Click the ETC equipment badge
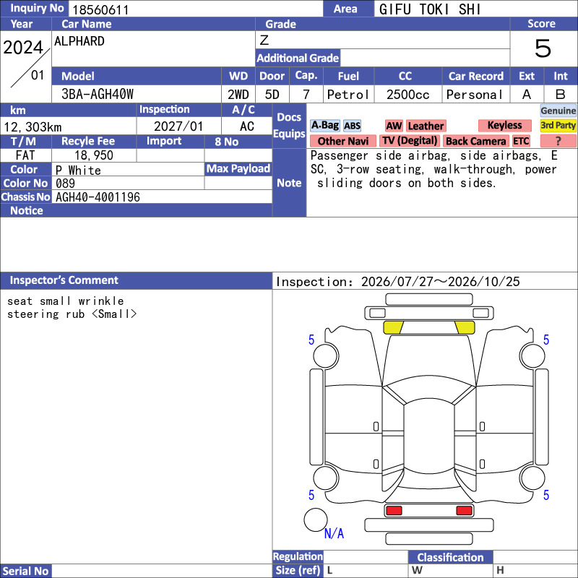578x578 pixels. (521, 141)
